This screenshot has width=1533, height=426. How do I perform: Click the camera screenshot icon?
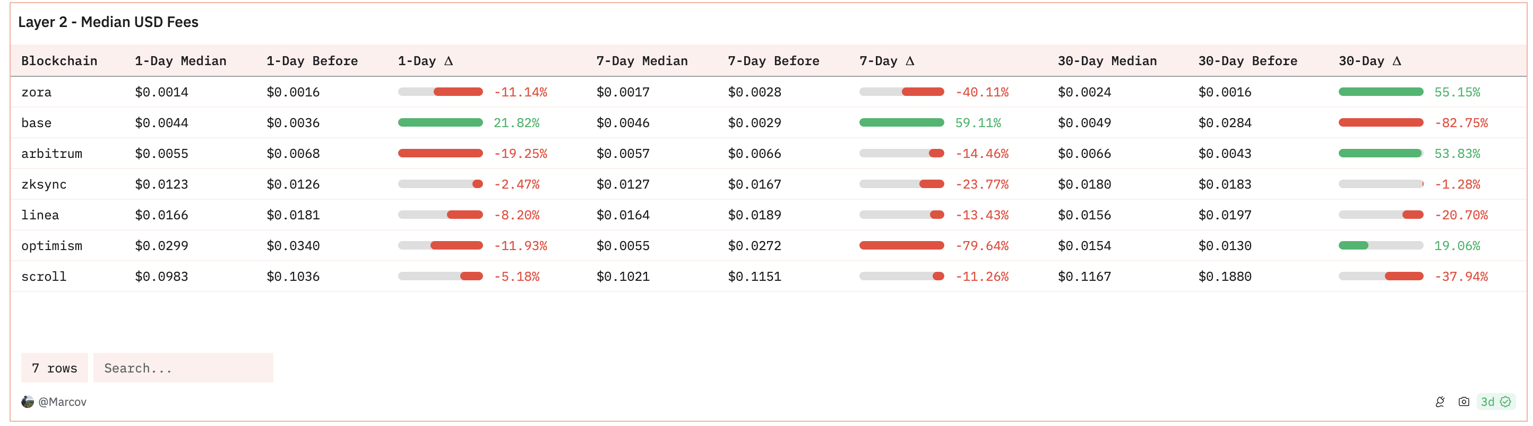tap(1464, 402)
